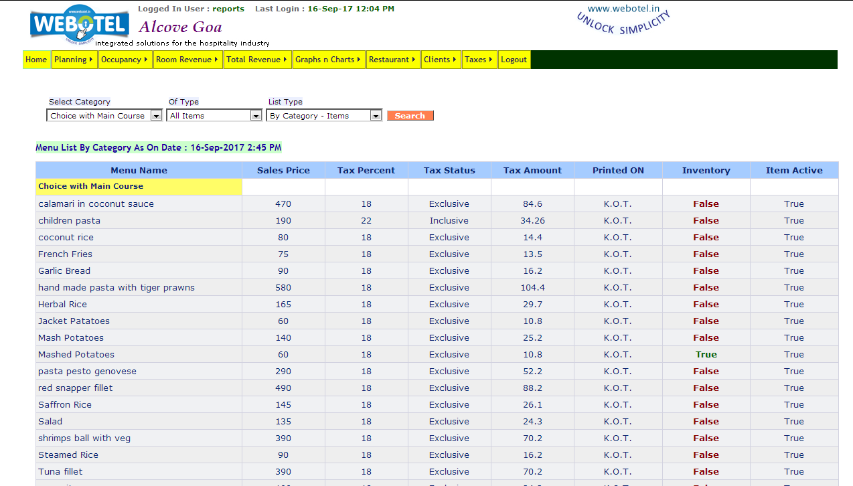Click the Garlic Bread item
Image resolution: width=853 pixels, height=486 pixels.
(x=64, y=271)
